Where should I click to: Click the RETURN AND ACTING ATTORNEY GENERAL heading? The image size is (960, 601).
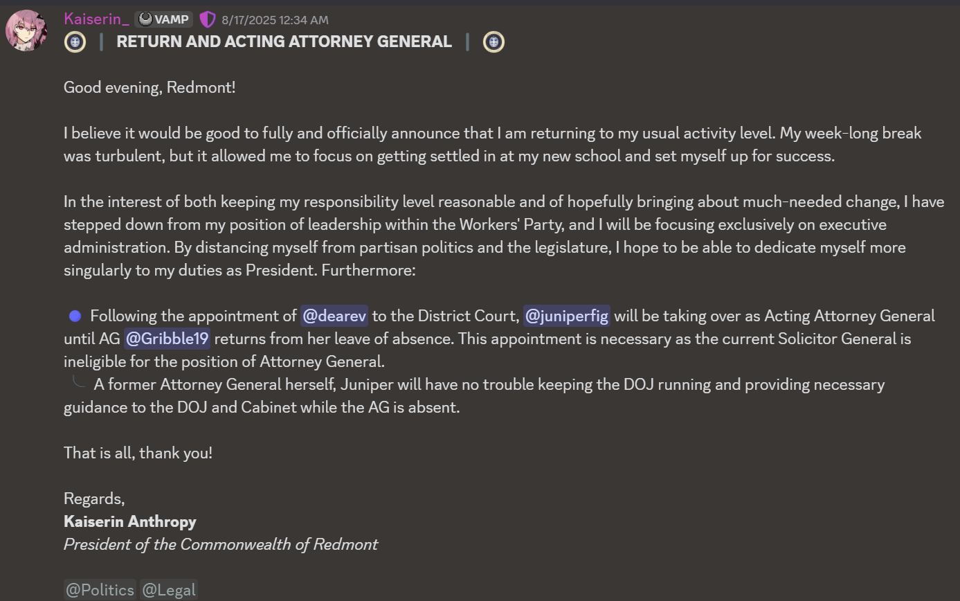click(x=284, y=42)
